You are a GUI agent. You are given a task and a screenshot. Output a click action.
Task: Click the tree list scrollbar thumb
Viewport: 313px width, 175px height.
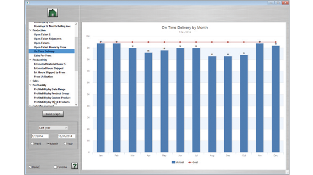click(76, 54)
